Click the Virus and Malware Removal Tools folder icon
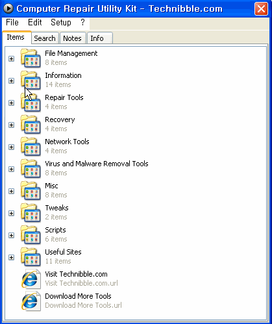 31,168
